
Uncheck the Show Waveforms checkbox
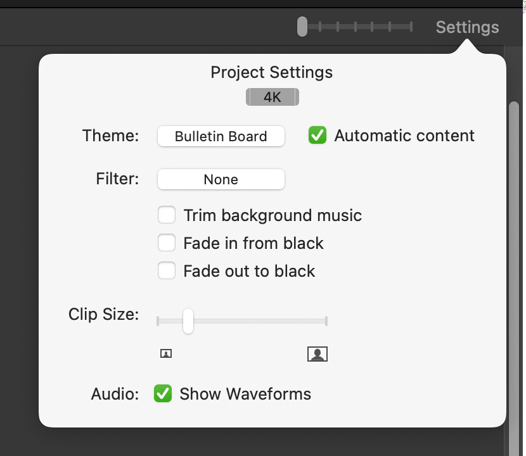163,394
